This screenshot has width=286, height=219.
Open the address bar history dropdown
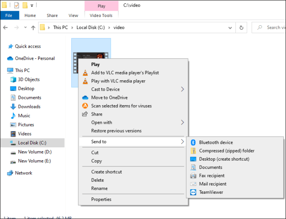[230, 28]
